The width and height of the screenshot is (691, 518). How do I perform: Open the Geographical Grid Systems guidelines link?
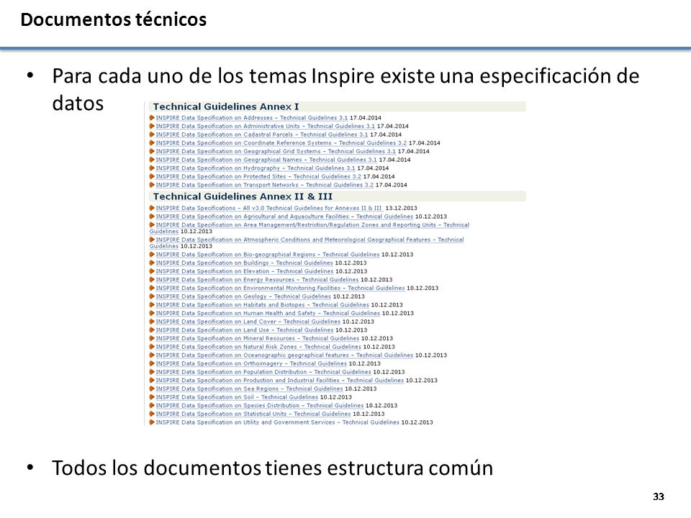click(x=276, y=151)
